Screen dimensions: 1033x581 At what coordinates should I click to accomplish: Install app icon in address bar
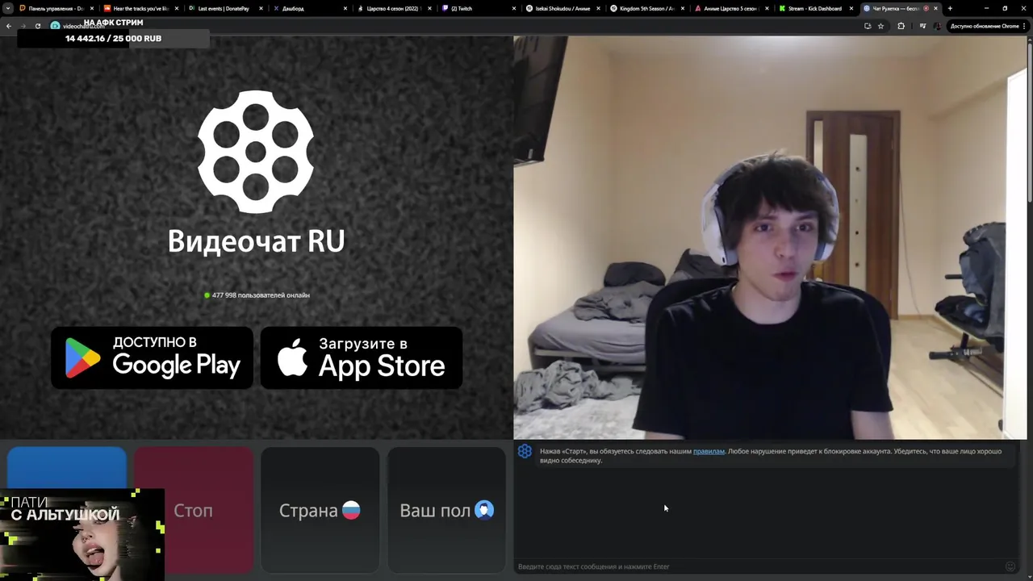pyautogui.click(x=868, y=26)
